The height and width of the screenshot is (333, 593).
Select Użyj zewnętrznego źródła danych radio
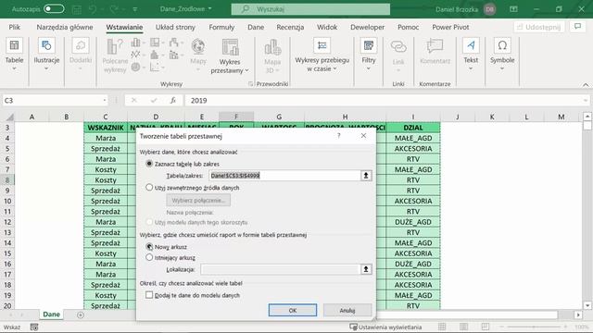149,187
